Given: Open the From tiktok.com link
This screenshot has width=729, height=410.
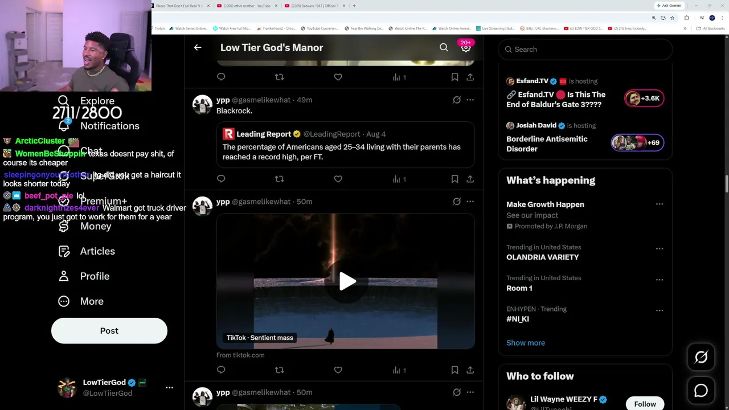Looking at the screenshot, I should pos(240,355).
